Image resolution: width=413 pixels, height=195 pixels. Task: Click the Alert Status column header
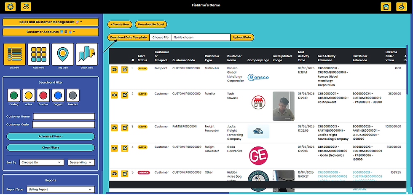point(142,58)
